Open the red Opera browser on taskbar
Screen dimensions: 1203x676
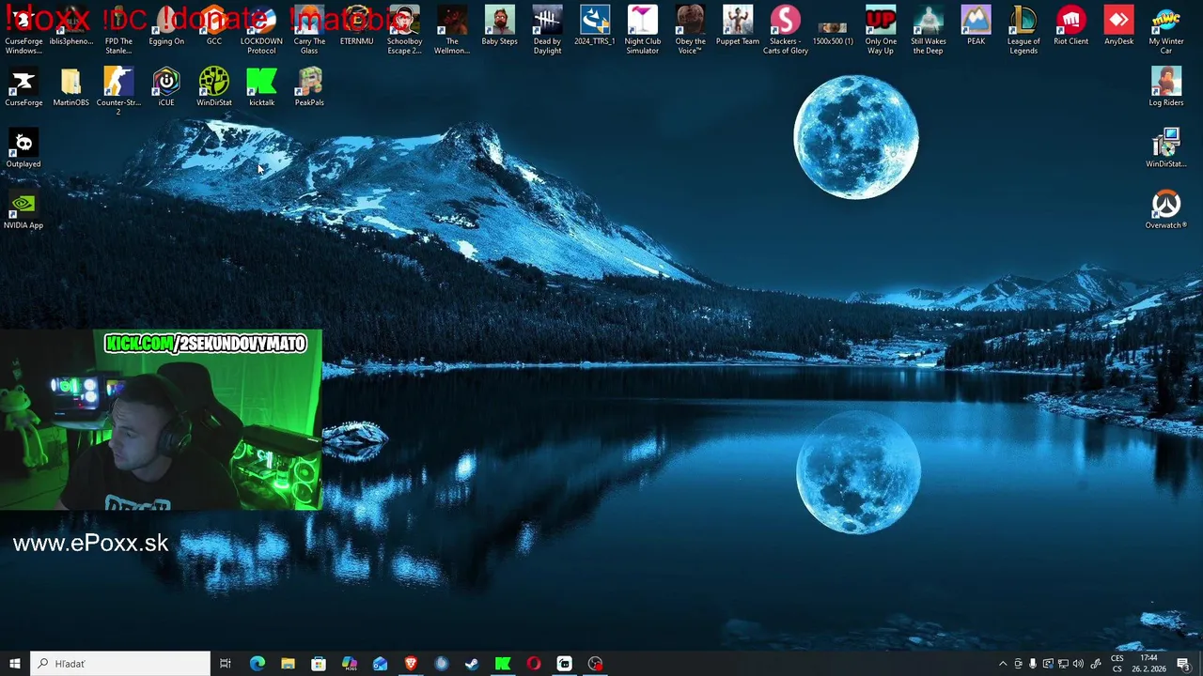534,664
